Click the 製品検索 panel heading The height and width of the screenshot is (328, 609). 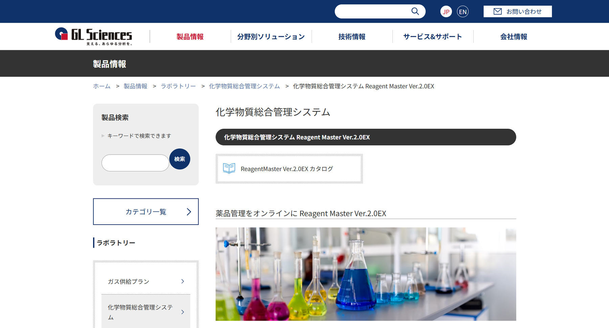[x=115, y=117]
